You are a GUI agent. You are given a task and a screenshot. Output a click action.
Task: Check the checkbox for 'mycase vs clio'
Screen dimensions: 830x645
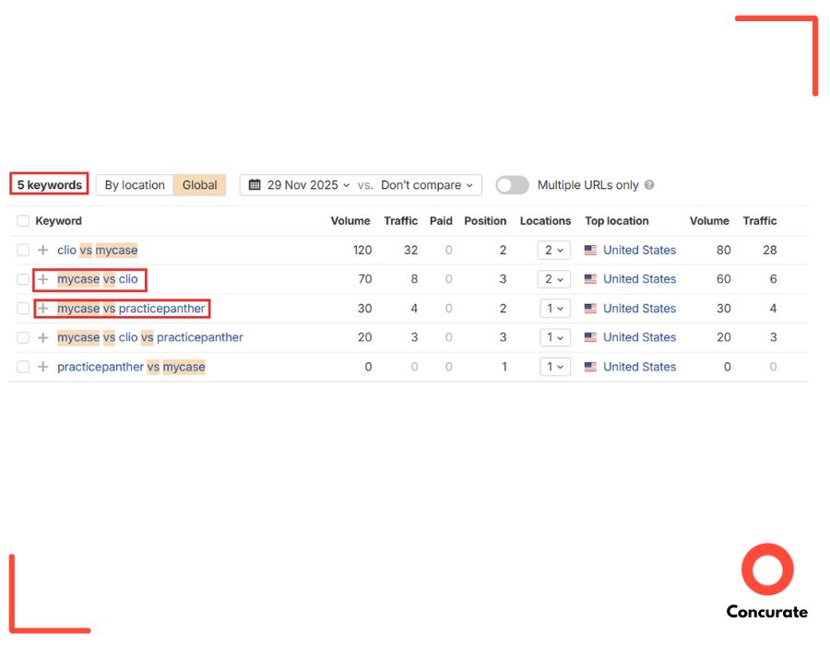[22, 279]
